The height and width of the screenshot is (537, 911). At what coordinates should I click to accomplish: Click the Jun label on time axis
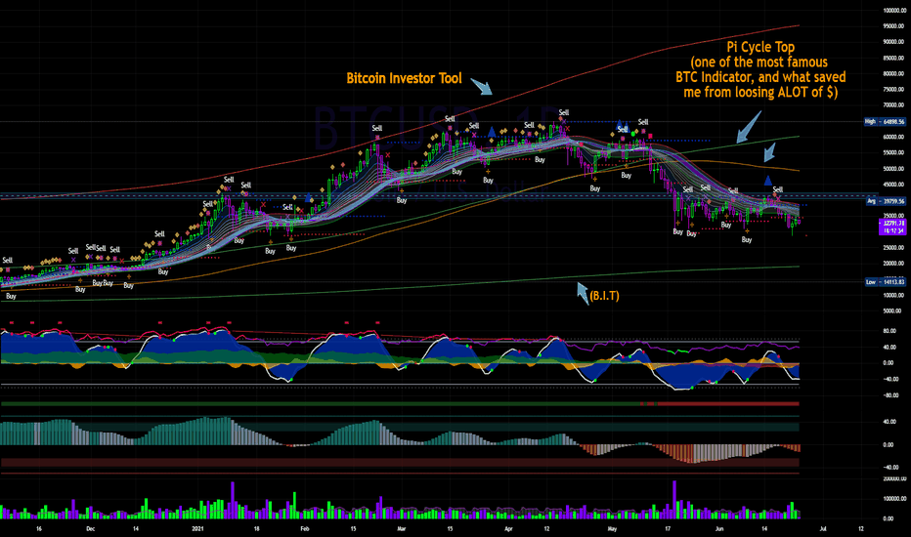click(x=719, y=529)
